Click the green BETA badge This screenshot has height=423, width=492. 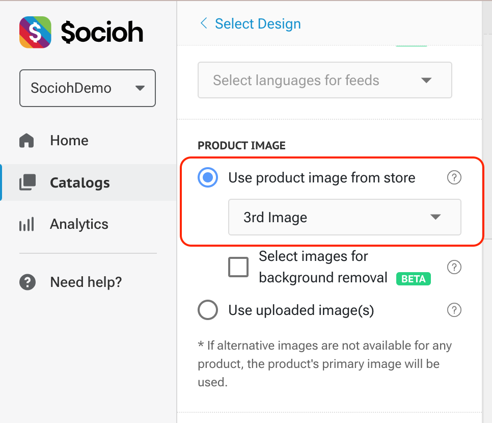(x=413, y=279)
